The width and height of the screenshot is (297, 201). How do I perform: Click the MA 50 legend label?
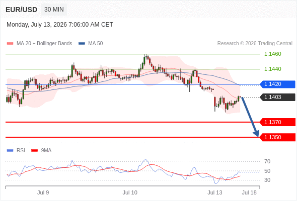click(x=96, y=44)
